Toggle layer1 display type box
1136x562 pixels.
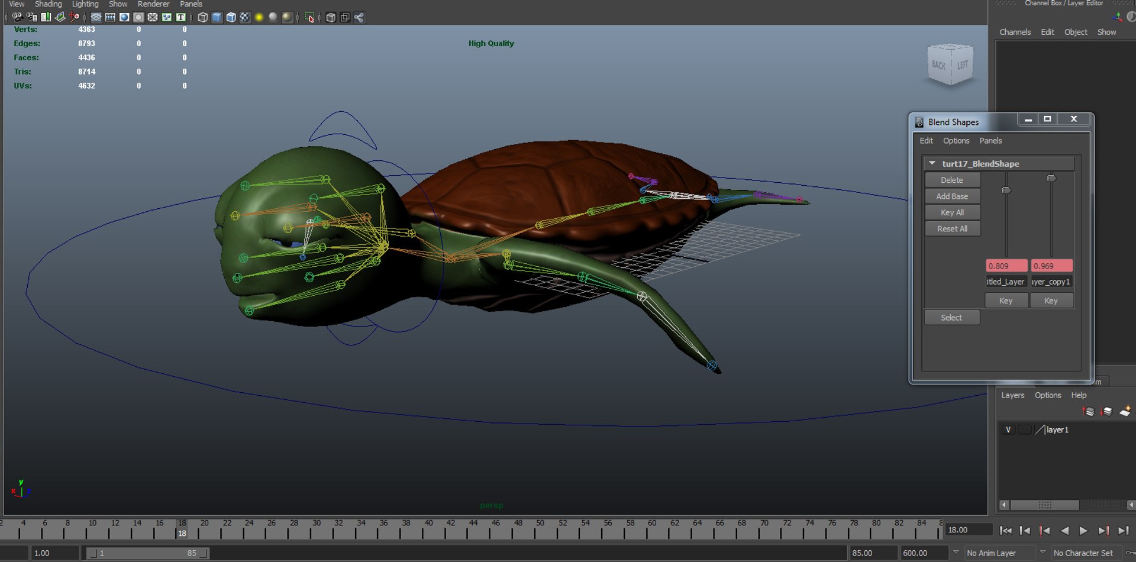[x=1025, y=429]
